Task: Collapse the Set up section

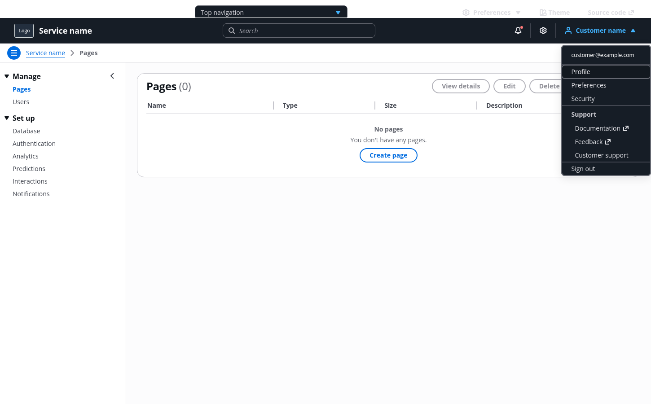Action: tap(7, 118)
